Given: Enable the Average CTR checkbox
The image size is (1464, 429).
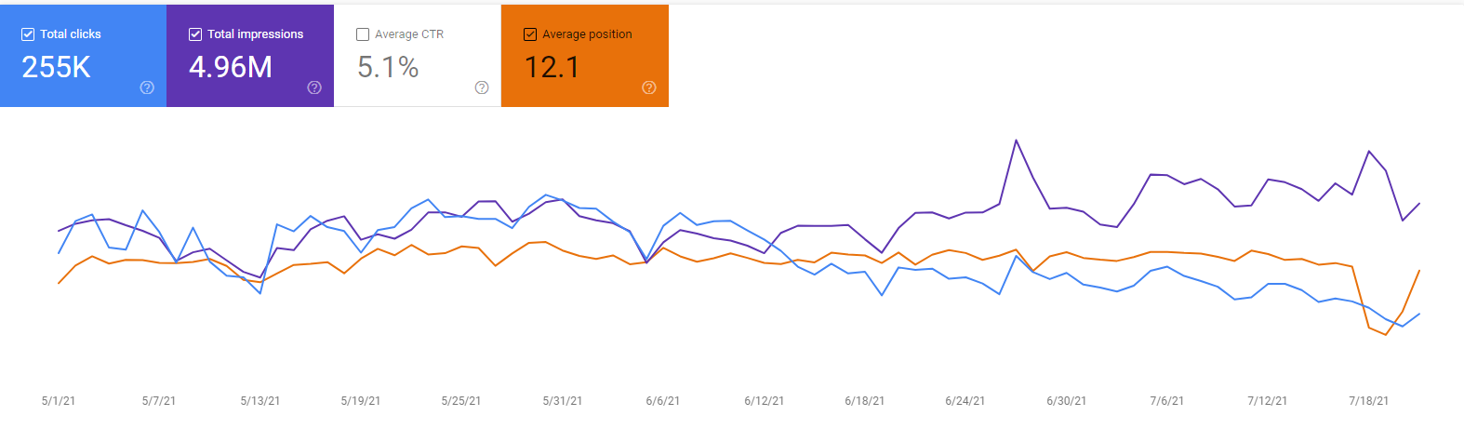Looking at the screenshot, I should coord(363,34).
